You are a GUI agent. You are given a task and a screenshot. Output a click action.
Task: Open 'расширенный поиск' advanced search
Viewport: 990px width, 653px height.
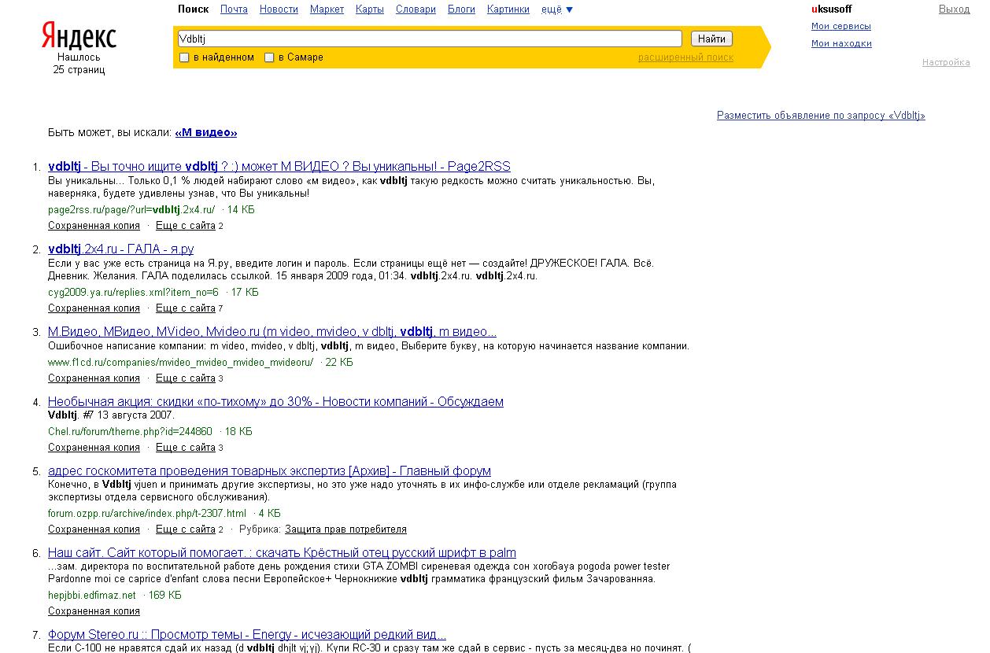tap(685, 57)
